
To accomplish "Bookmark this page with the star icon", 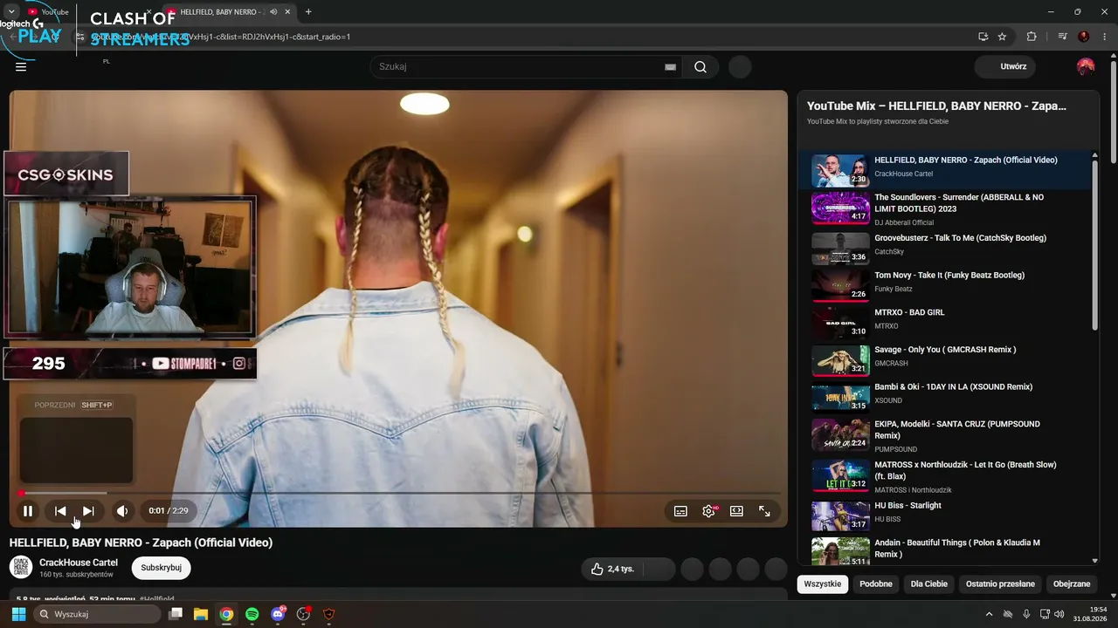I will click(x=1002, y=37).
